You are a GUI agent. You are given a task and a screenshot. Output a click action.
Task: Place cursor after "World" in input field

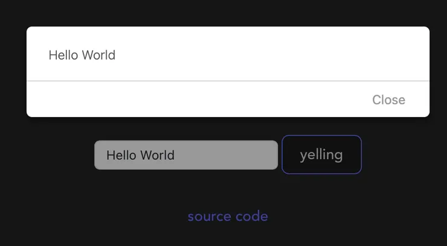(176, 155)
